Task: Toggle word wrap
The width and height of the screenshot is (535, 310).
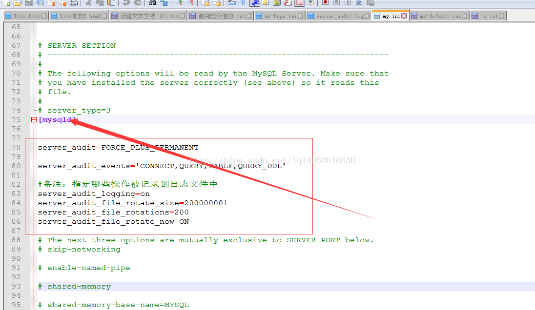Action: pos(232,3)
